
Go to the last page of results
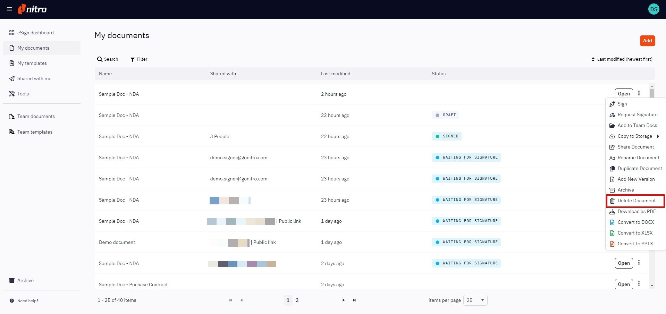(354, 300)
